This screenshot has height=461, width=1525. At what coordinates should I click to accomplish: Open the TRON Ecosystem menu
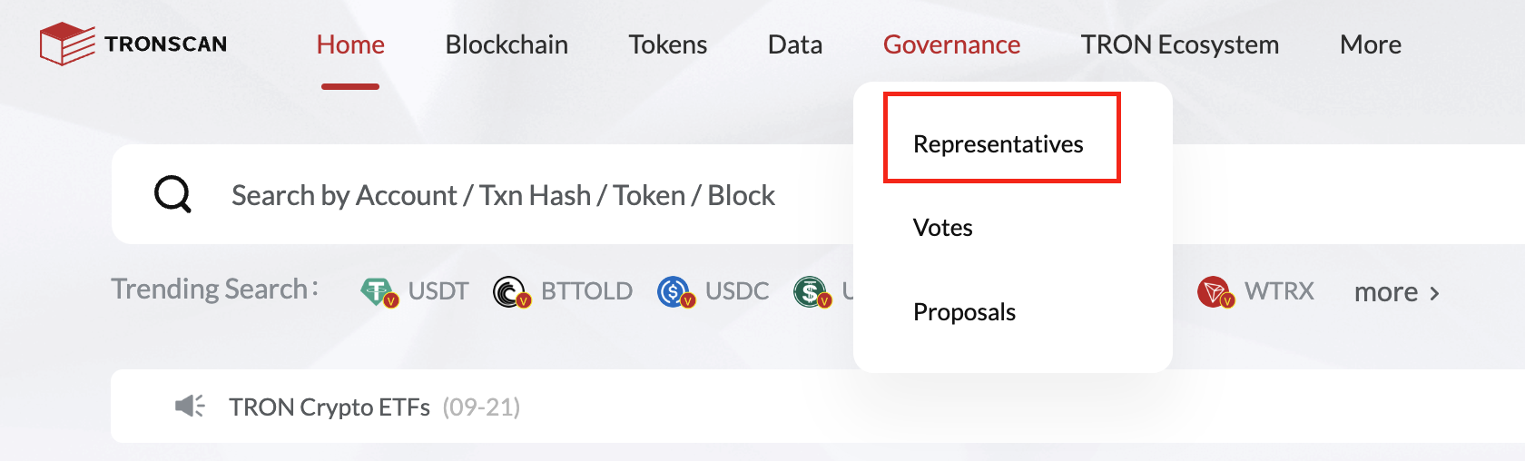pyautogui.click(x=1180, y=44)
